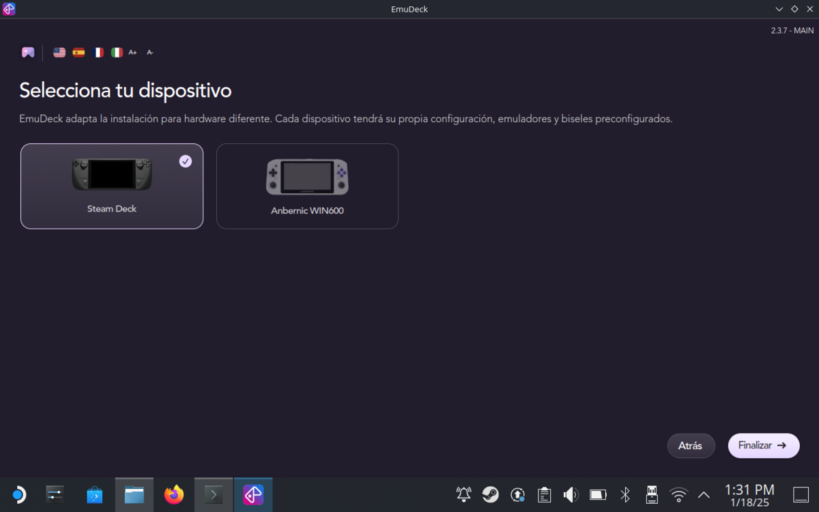819x512 pixels.
Task: Open the application launcher in taskbar
Action: (18, 494)
